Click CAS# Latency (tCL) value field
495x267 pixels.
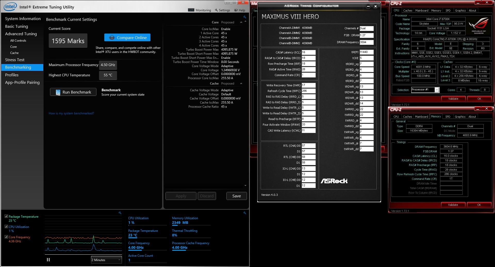coord(309,52)
